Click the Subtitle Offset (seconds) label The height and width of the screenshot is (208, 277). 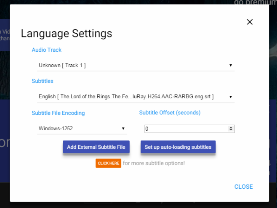coord(170,113)
